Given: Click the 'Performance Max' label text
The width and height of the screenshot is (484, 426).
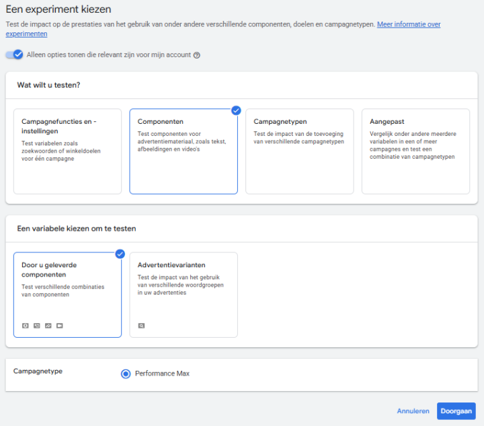Looking at the screenshot, I should pos(163,374).
